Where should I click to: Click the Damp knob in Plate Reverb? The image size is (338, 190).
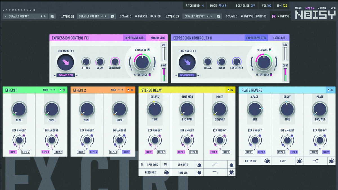[299, 161]
